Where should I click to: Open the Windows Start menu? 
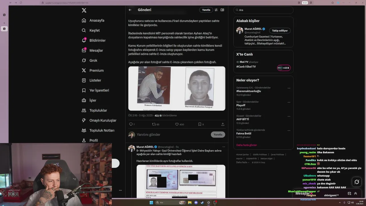point(151,203)
